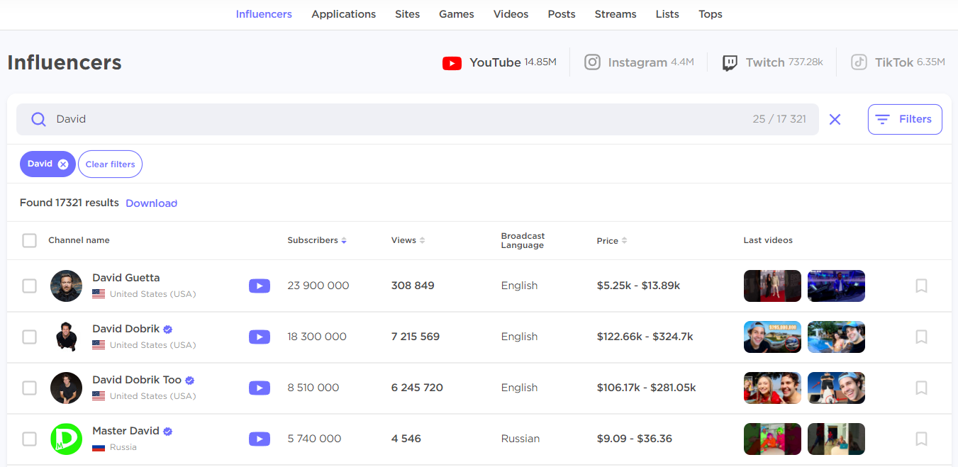Clear the search with the X icon
Screen dimensions: 958x467
835,119
